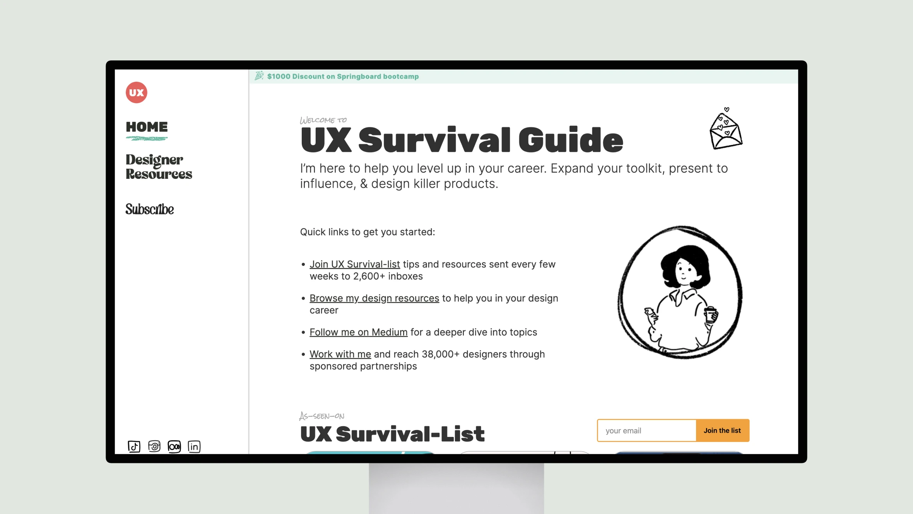The width and height of the screenshot is (913, 514).
Task: Click the envelope with hearts icon
Action: [725, 129]
